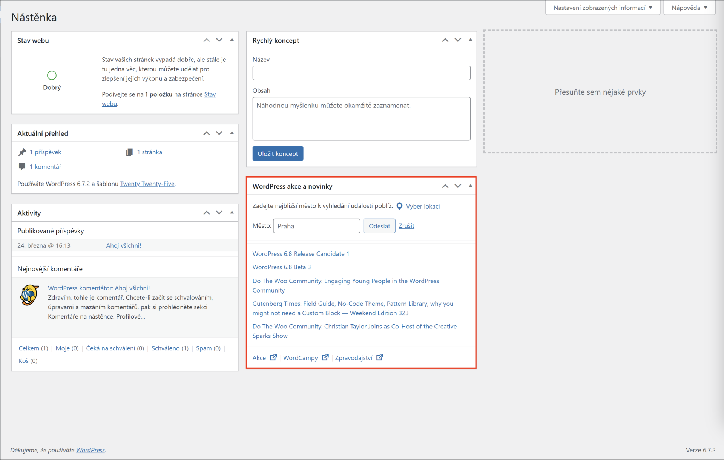This screenshot has height=460, width=724.
Task: Show Spam comments filter
Action: tap(204, 348)
